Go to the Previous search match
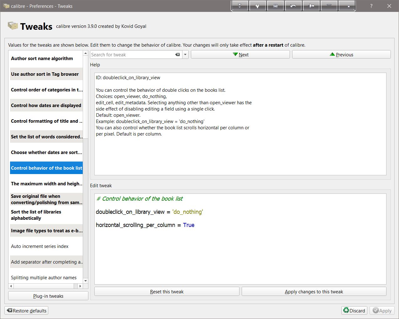Image resolution: width=399 pixels, height=319 pixels. [341, 54]
